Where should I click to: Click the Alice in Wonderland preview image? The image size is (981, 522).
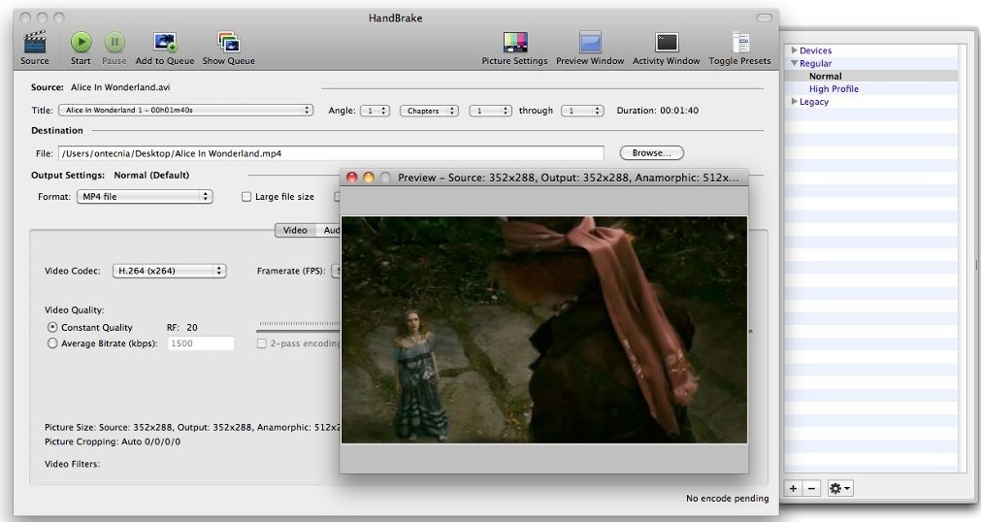tap(544, 330)
